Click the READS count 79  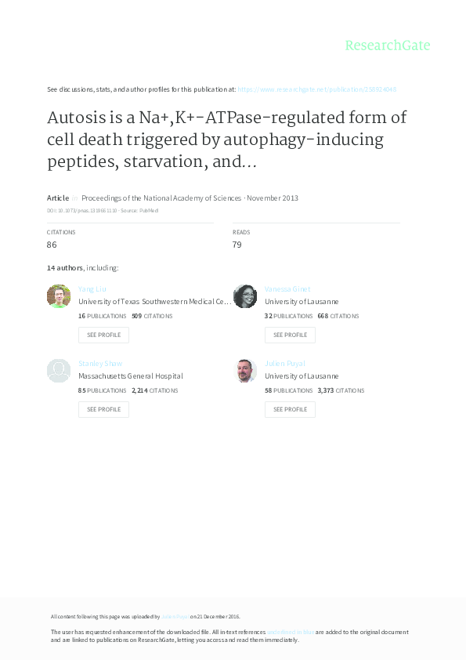tap(239, 245)
